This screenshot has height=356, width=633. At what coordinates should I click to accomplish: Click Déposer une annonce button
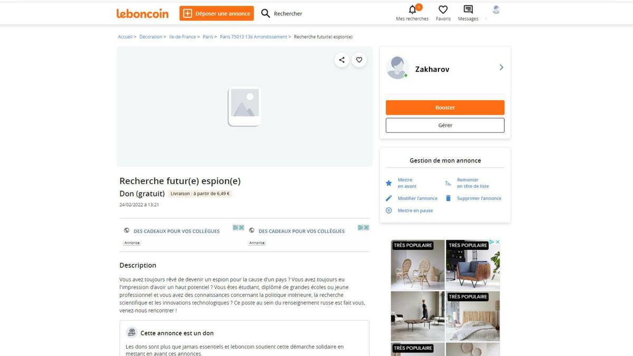[217, 13]
